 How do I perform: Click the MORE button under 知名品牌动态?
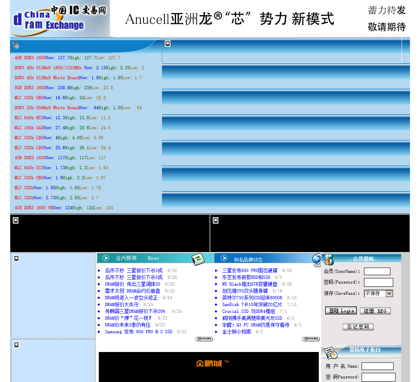point(311,339)
